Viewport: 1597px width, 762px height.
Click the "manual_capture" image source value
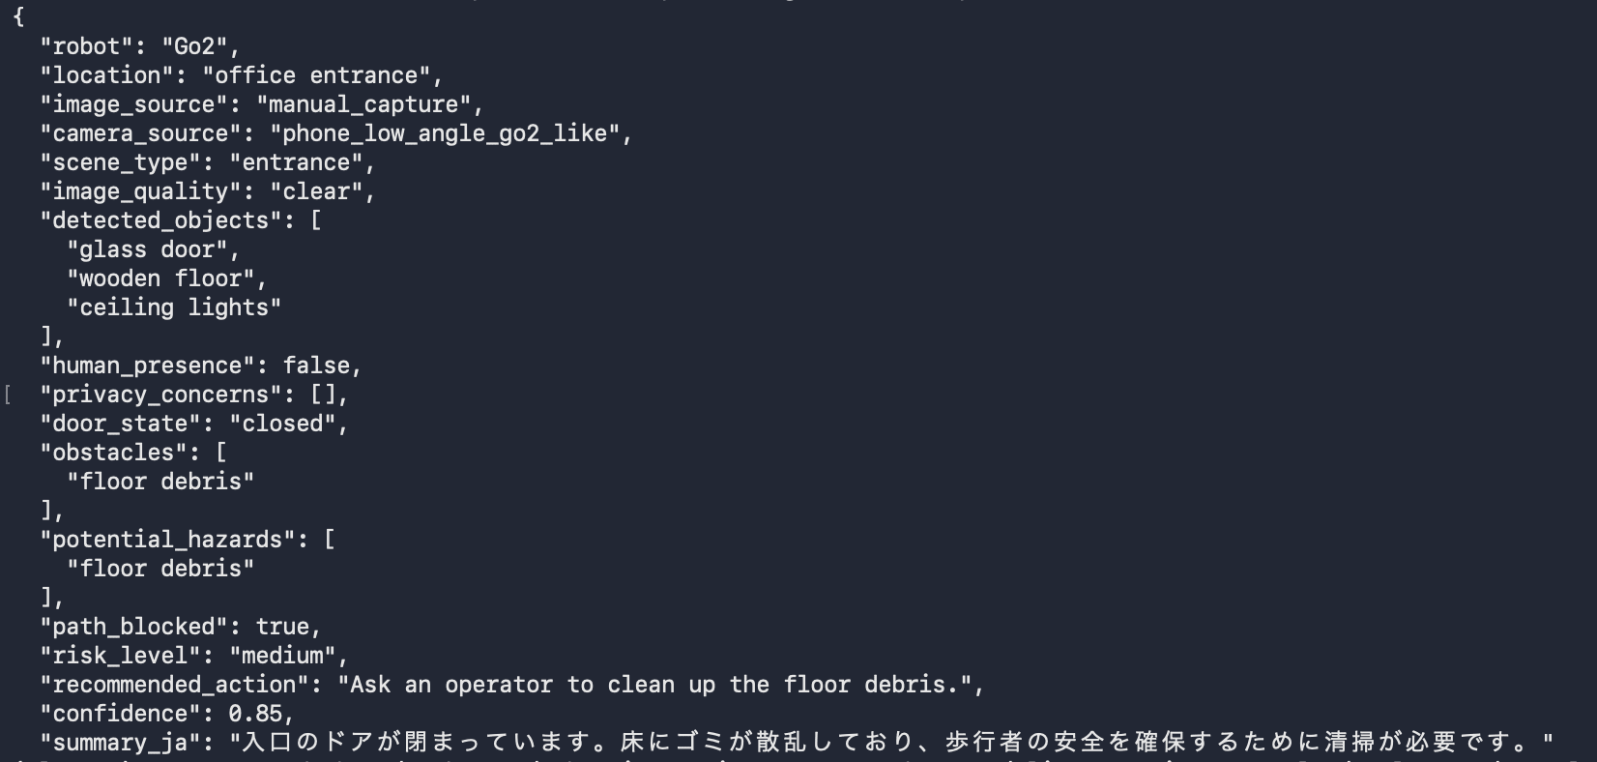tap(363, 104)
